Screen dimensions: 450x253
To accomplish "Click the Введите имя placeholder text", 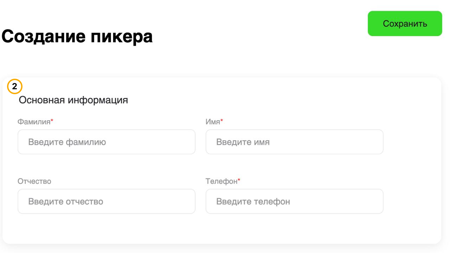I will (243, 142).
